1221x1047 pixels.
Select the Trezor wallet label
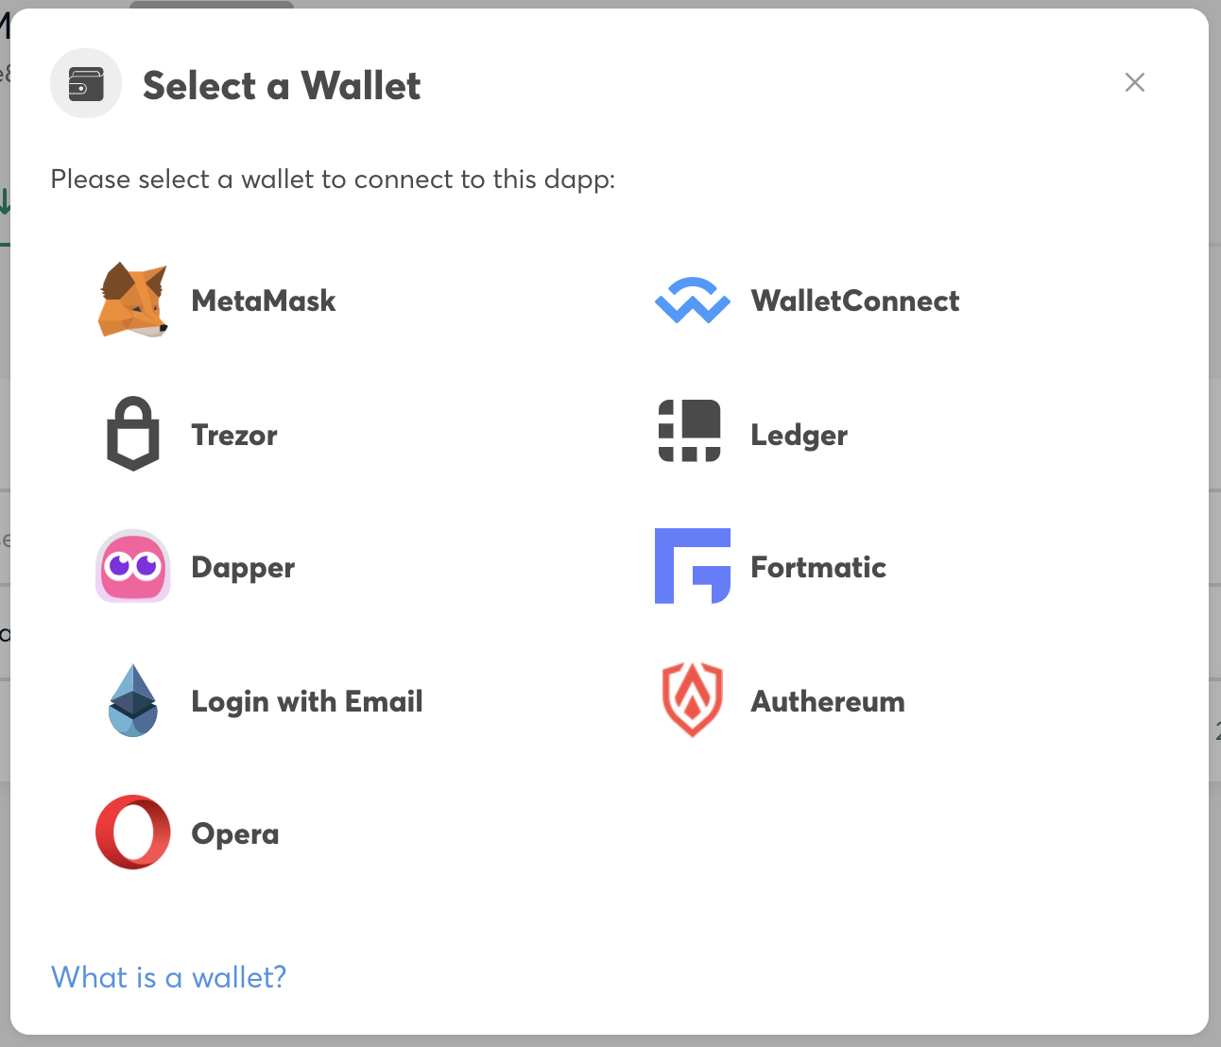[x=234, y=435]
